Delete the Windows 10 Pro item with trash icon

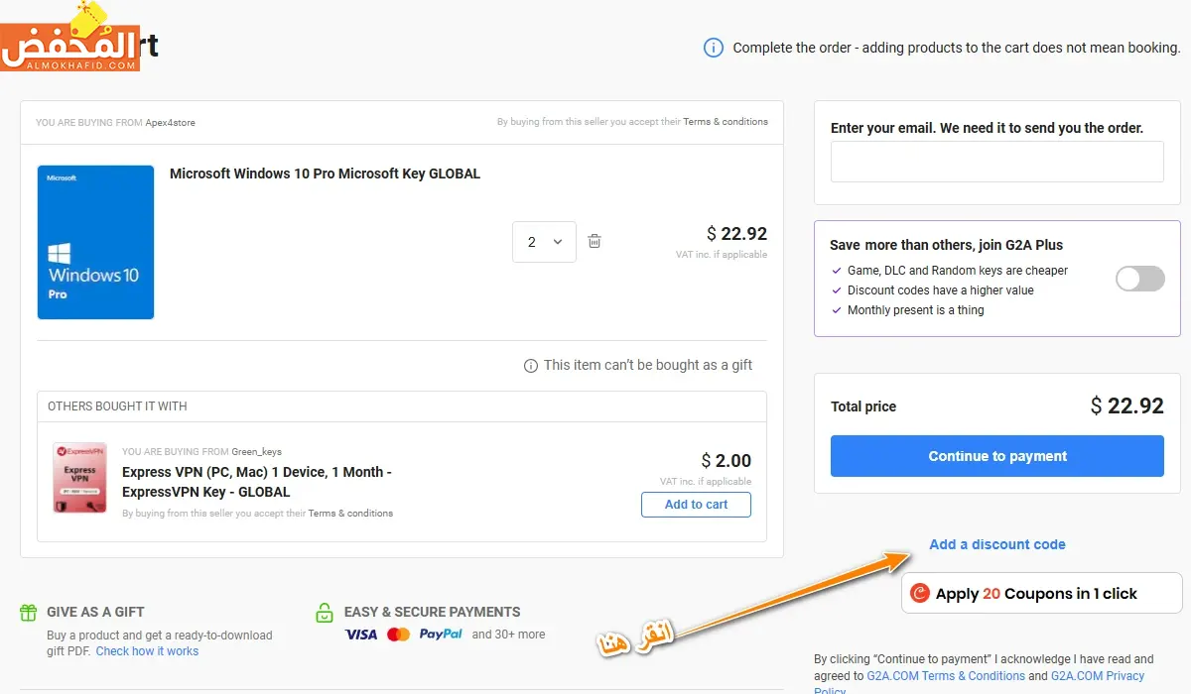(595, 241)
